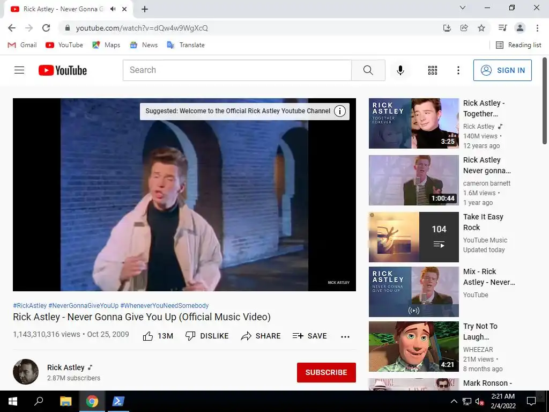Open Chrome media control icon
Image resolution: width=549 pixels, height=412 pixels.
click(x=502, y=28)
